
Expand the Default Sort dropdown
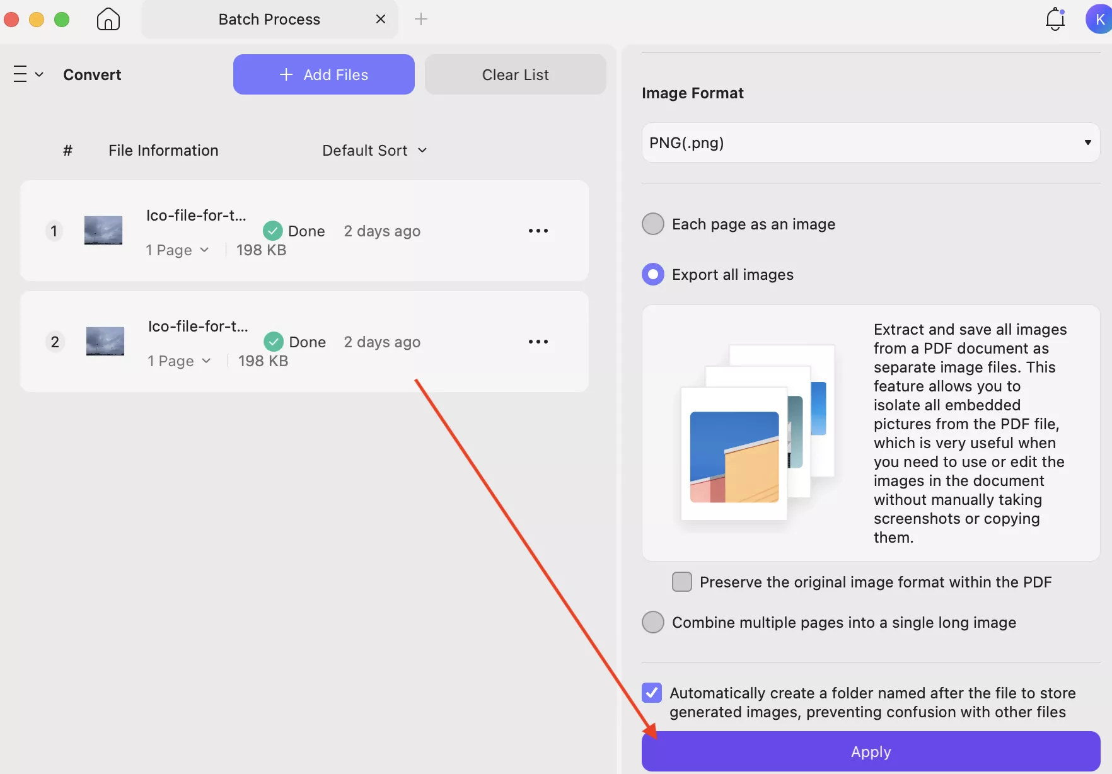pyautogui.click(x=374, y=151)
